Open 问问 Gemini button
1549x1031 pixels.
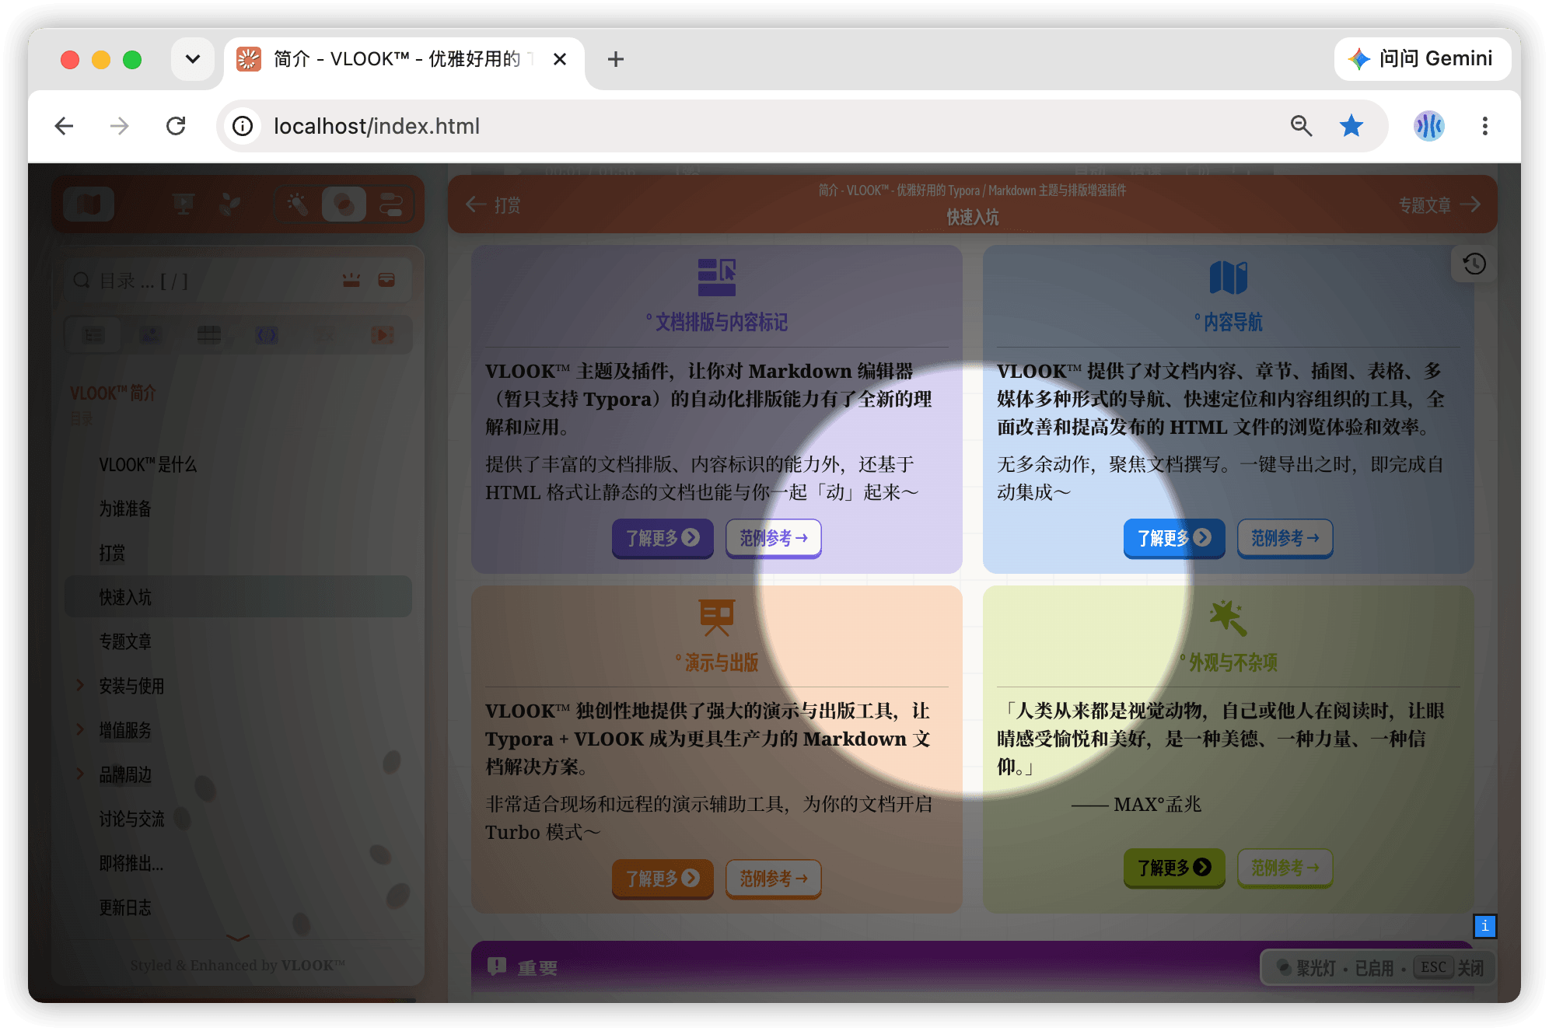point(1421,59)
